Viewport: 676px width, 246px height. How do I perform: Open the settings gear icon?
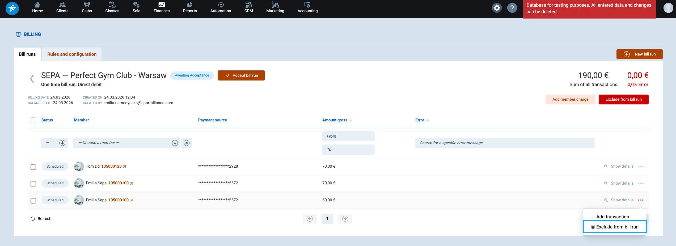(x=497, y=8)
